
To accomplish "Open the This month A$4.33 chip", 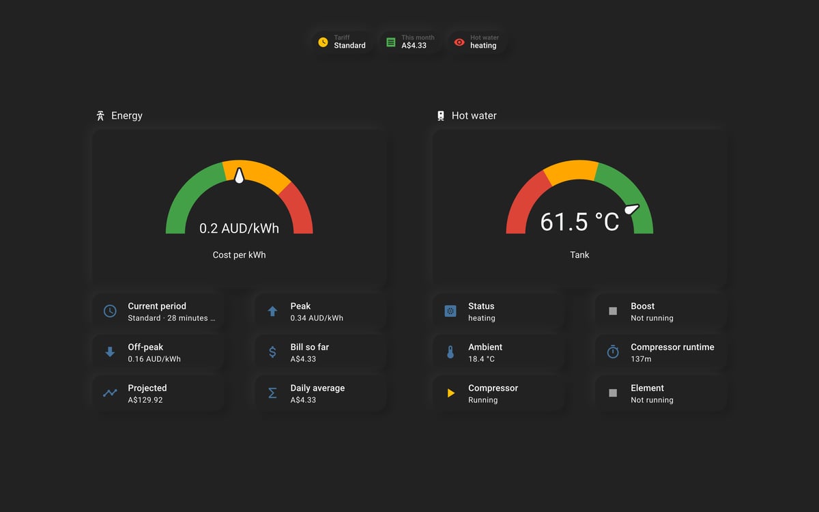I will [x=410, y=42].
